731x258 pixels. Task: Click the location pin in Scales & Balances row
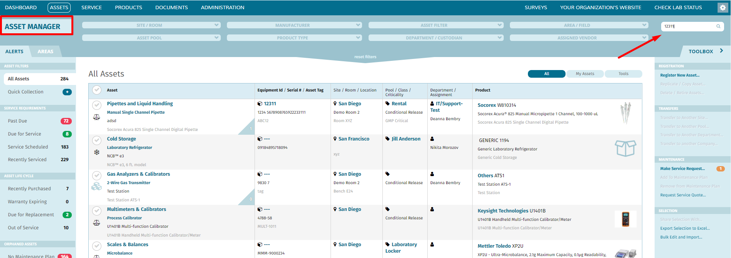335,245
